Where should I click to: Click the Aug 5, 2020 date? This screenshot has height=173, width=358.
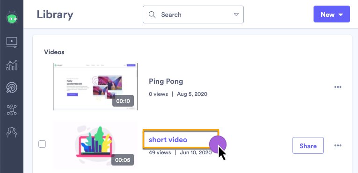coord(192,94)
